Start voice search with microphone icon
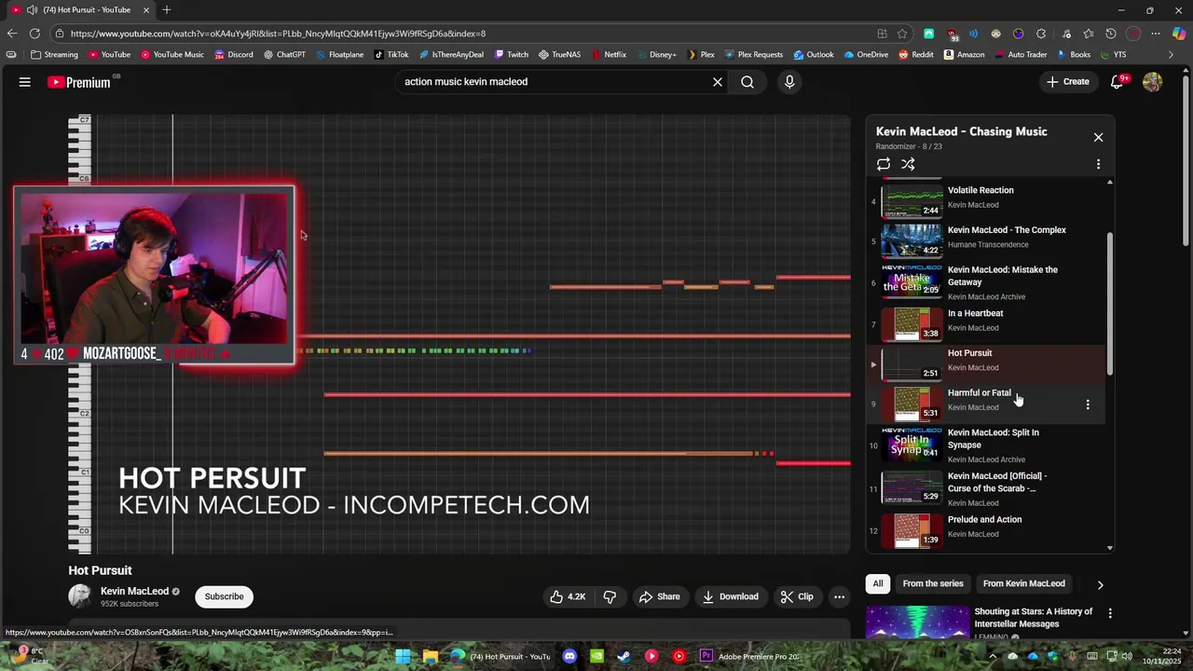The height and width of the screenshot is (671, 1193). [789, 82]
